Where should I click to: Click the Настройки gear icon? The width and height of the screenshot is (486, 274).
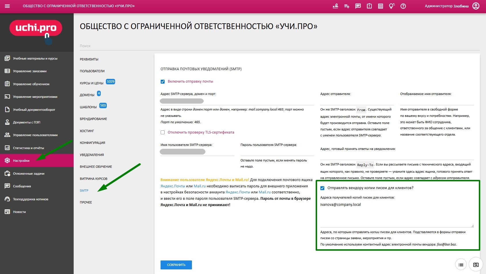(7, 161)
